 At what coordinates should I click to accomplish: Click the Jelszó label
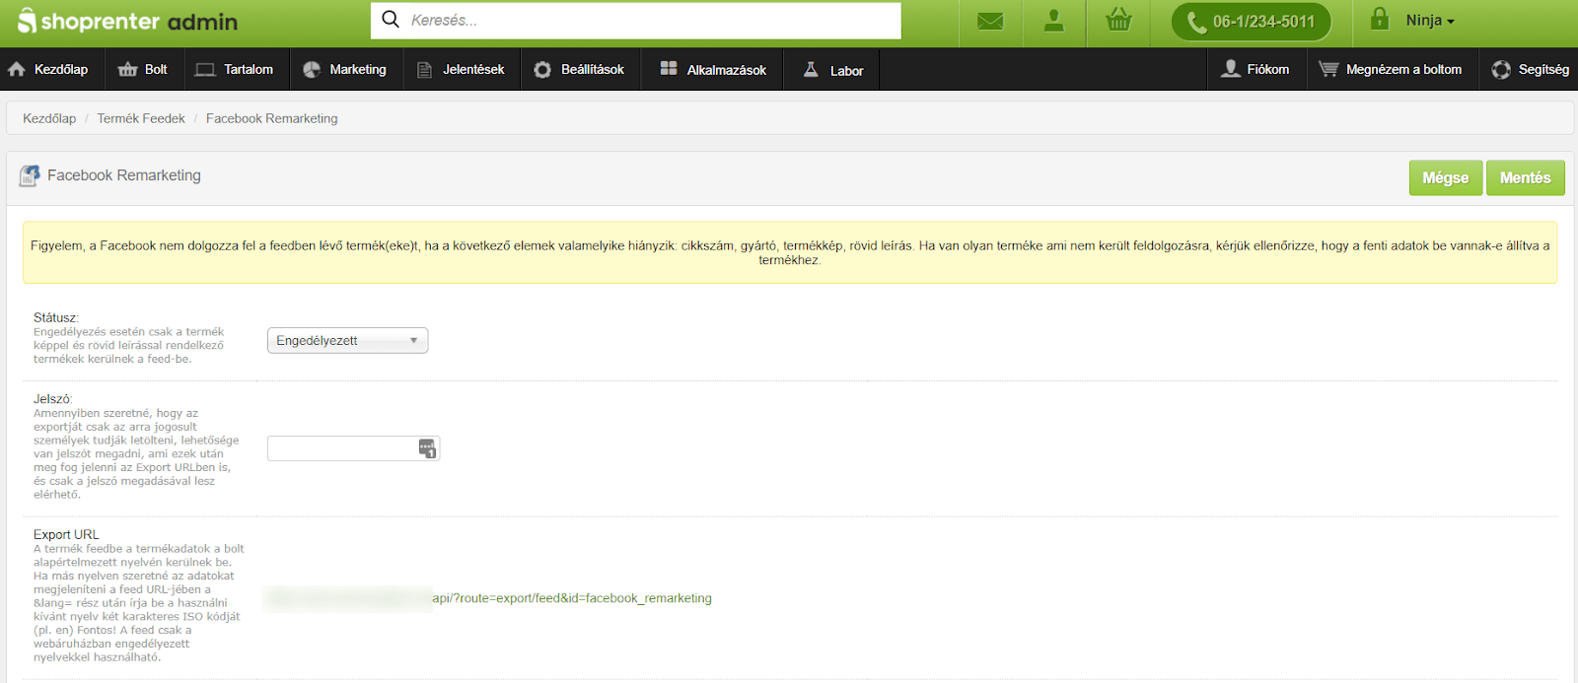53,399
